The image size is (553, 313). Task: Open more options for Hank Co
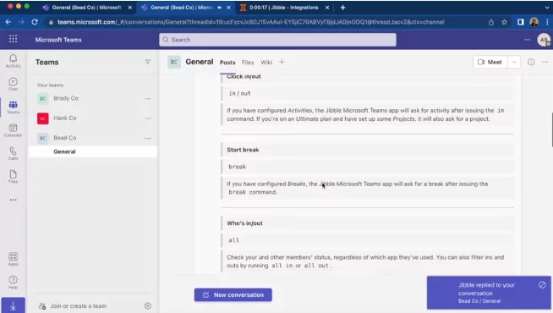[x=148, y=118]
